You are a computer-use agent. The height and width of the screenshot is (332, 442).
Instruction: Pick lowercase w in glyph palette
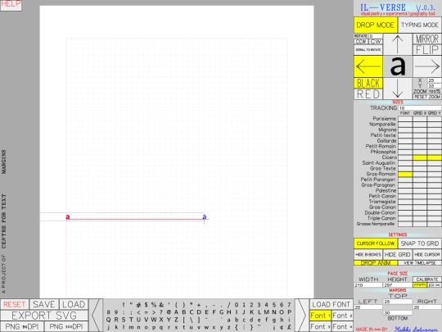[206, 327]
